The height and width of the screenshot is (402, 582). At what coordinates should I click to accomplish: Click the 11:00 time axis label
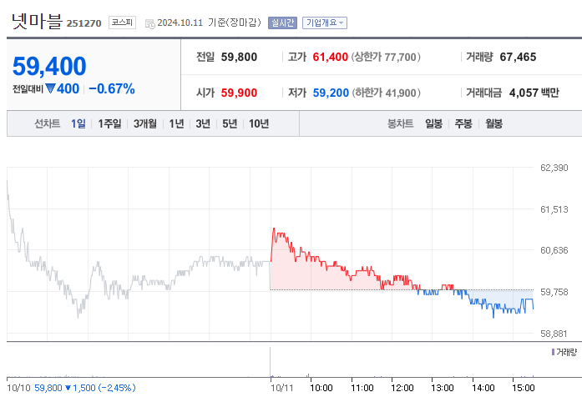(362, 389)
